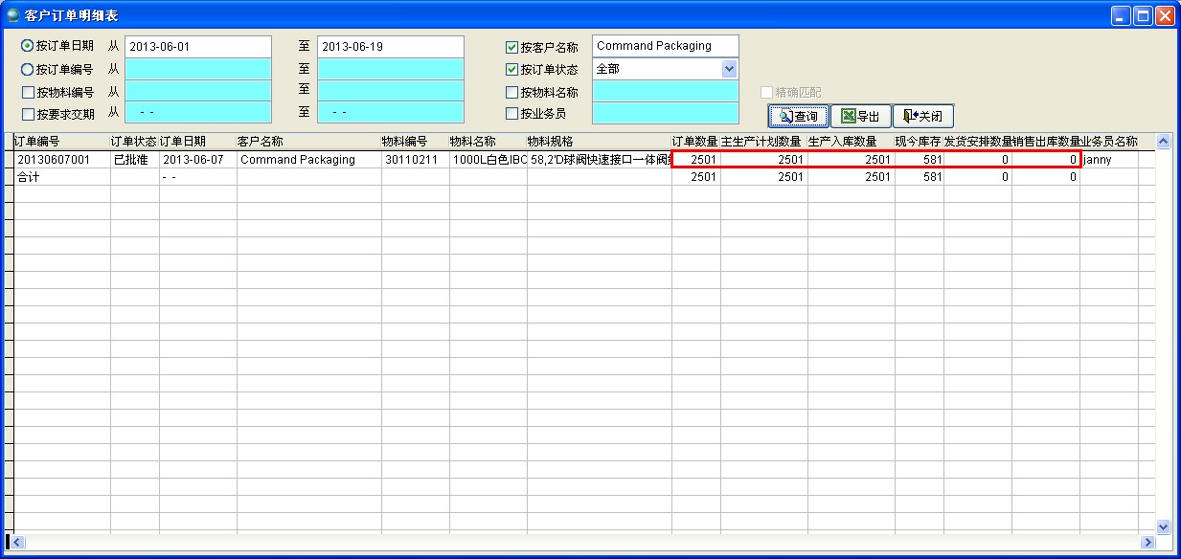The height and width of the screenshot is (559, 1181).
Task: Click the 导出 Excel export button
Action: (x=860, y=116)
